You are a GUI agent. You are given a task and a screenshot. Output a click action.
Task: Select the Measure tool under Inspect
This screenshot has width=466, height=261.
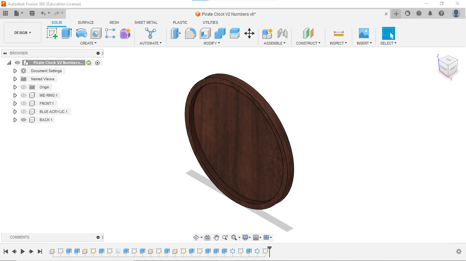(338, 33)
